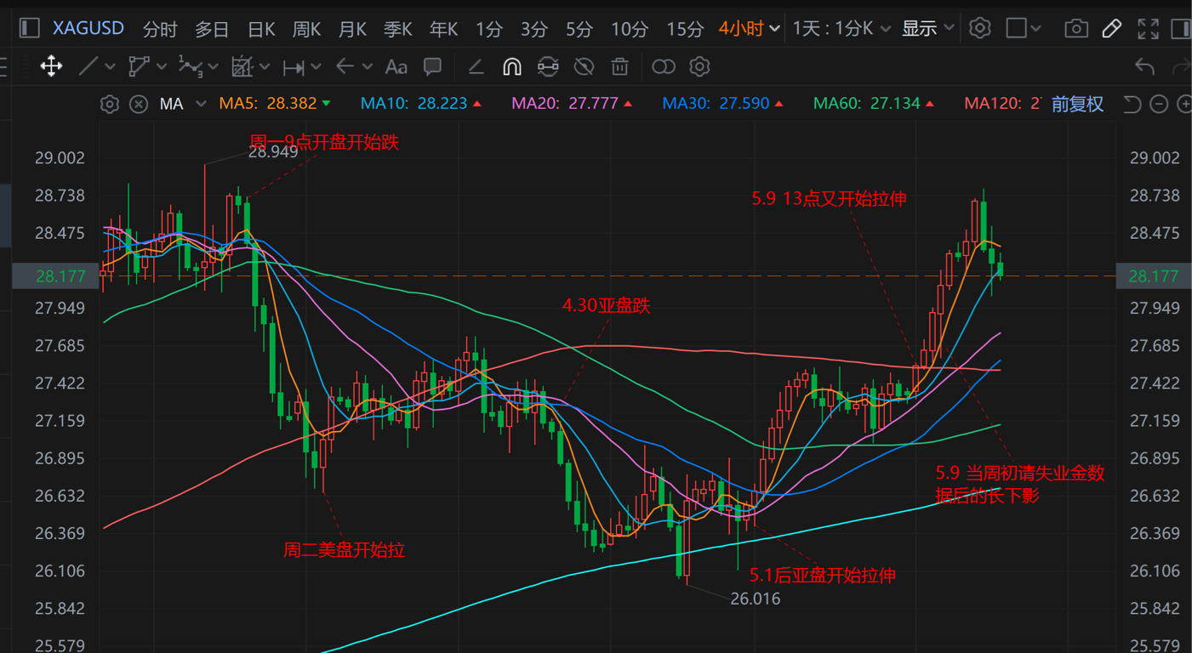Hide all drawings with the crossed-circle icon
This screenshot has width=1192, height=653.
(x=584, y=66)
